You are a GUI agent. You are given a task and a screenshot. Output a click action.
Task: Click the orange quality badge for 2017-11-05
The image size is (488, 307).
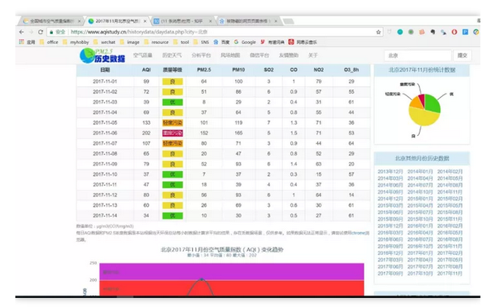[172, 123]
